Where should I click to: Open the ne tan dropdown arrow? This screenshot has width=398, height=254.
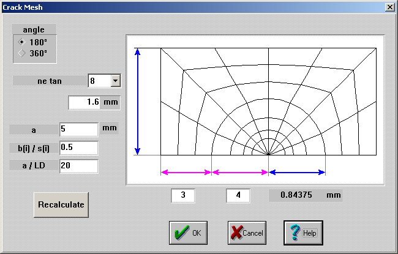tap(116, 81)
